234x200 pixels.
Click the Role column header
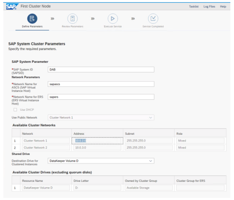[x=200, y=134]
